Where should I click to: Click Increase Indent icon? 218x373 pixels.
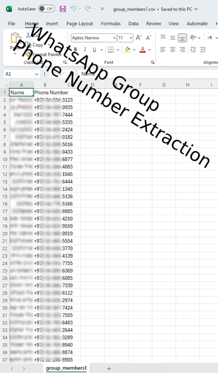(x=203, y=49)
